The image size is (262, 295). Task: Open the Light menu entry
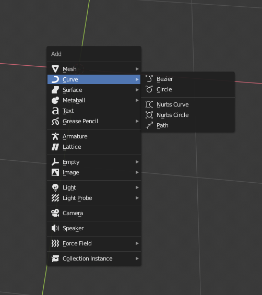pos(94,187)
